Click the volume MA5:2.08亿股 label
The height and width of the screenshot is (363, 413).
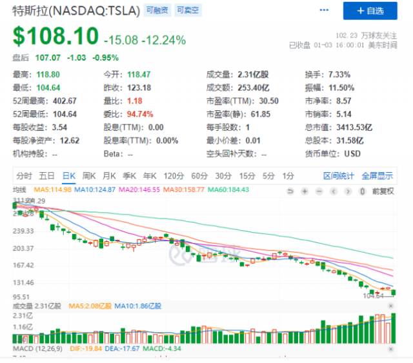pyautogui.click(x=90, y=306)
